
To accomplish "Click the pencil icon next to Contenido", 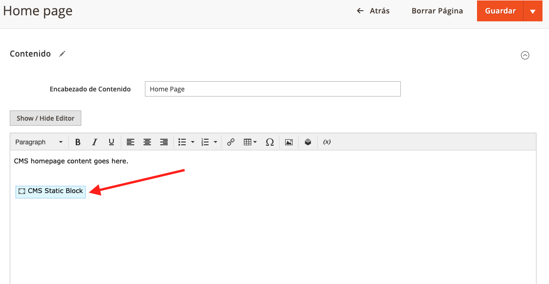I will click(x=62, y=54).
